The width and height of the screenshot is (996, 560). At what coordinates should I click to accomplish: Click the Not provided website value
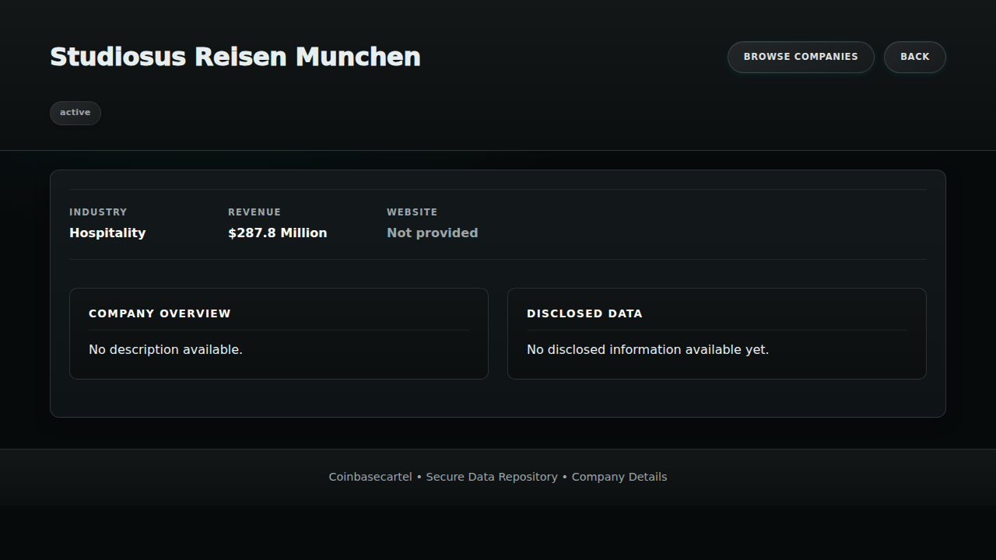tap(432, 233)
